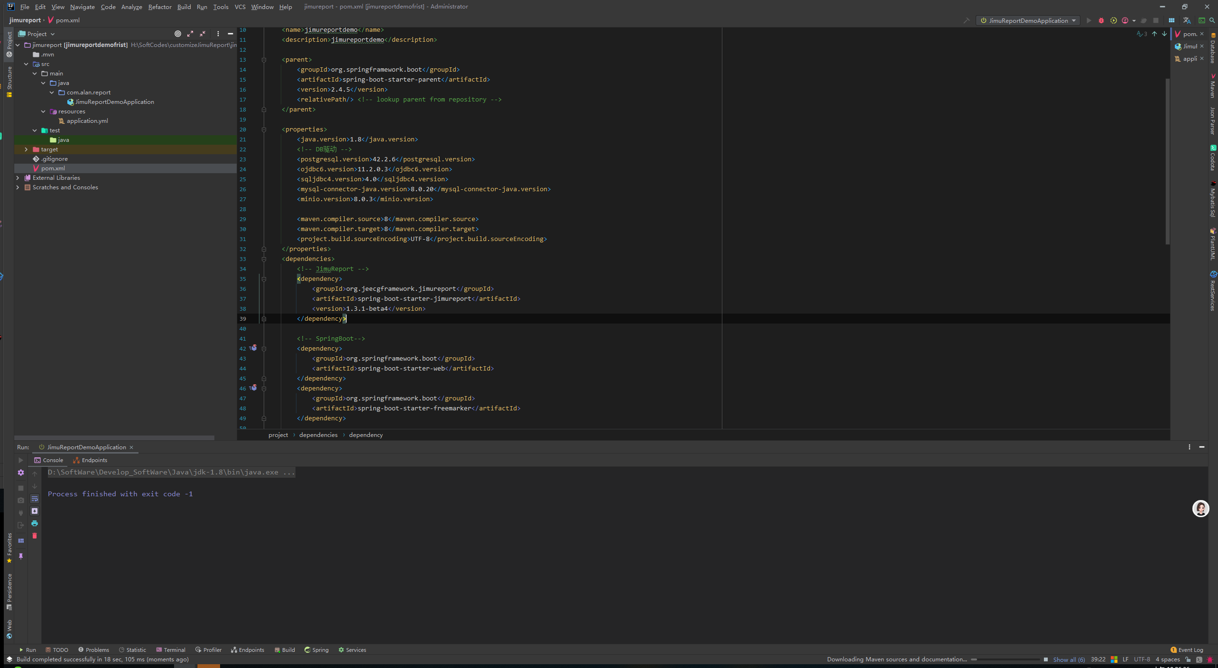
Task: Toggle scroll to end of console
Action: (x=35, y=511)
